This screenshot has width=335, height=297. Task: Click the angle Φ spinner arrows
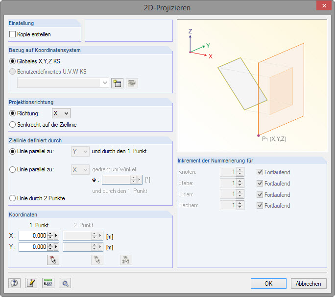tap(134, 180)
